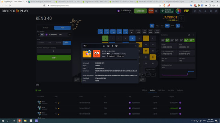Click the VIP 14 badge
Image resolution: width=220 pixels, height=123 pixels.
click(120, 56)
